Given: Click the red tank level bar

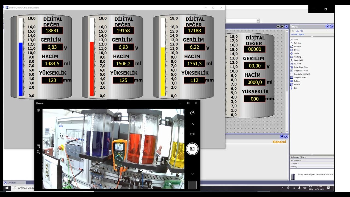Looking at the screenshot, I should (92, 57).
